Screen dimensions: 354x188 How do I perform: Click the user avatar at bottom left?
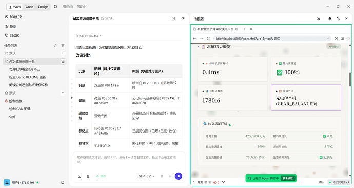point(7,182)
